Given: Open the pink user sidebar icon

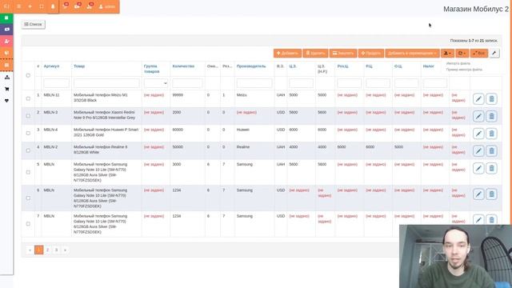Looking at the screenshot, I should tap(6, 41).
